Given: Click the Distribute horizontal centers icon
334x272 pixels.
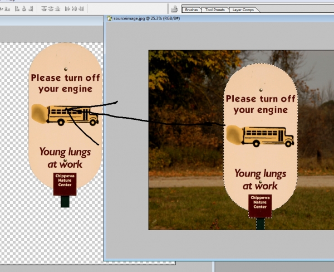Looking at the screenshot, I should tap(74, 9).
